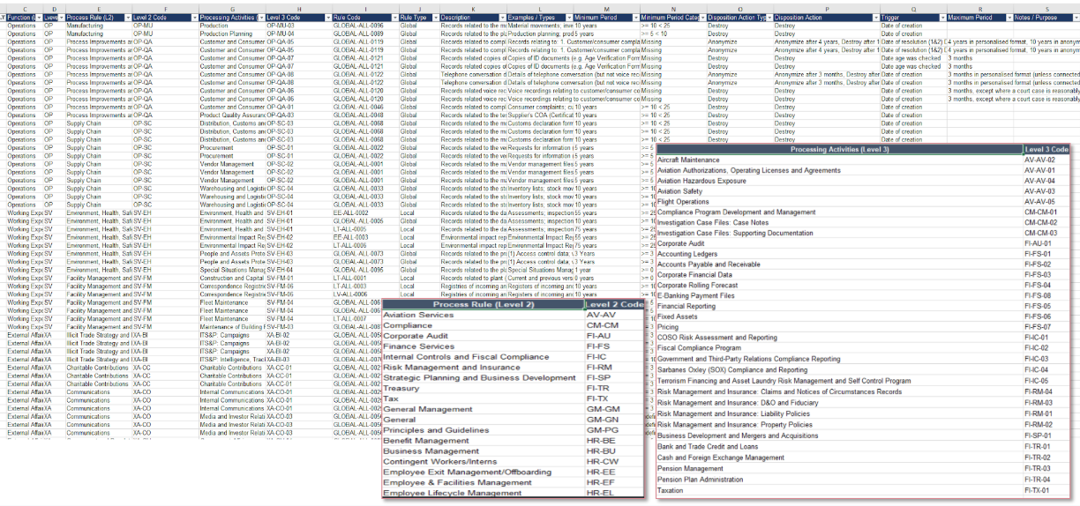Select column I header
1080x506 pixels.
click(364, 9)
